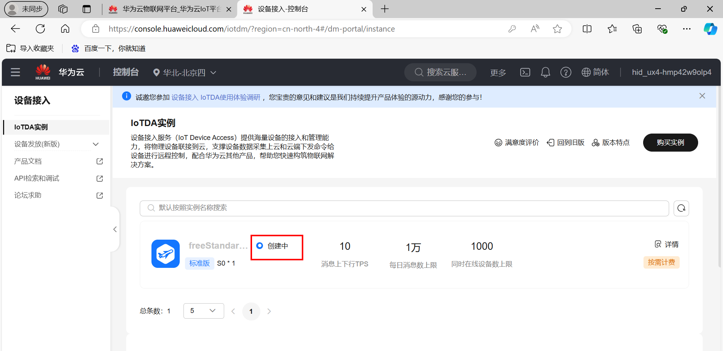Click 回到旧版 to return to old version
The image size is (723, 351).
(x=566, y=143)
